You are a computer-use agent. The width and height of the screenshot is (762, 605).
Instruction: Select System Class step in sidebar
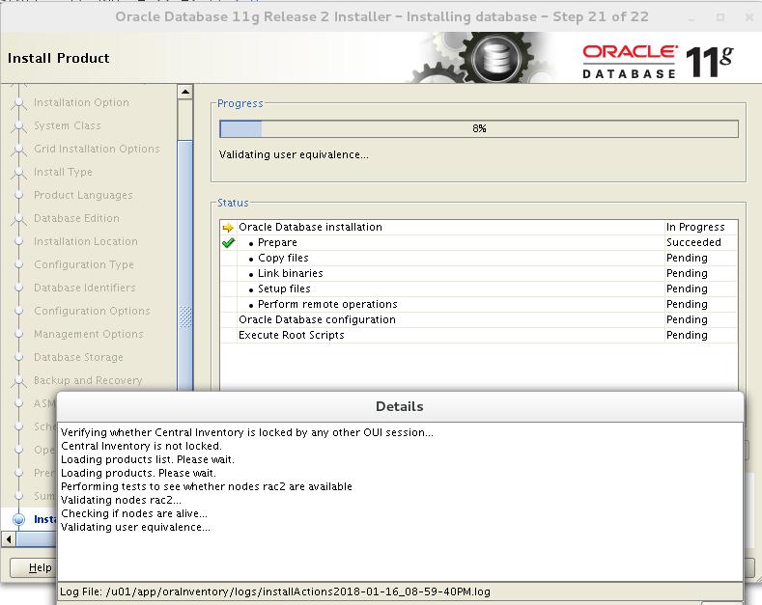67,125
